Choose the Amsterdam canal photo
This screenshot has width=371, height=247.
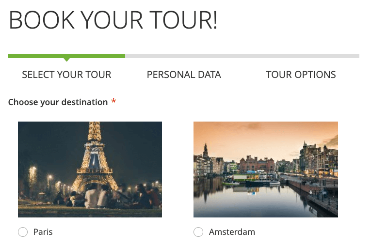tap(265, 170)
